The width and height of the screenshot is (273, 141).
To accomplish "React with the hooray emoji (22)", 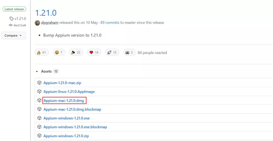I will tap(76, 52).
